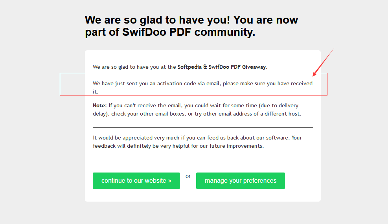This screenshot has width=388, height=224.
Task: Click the "continue to our website" button
Action: tap(136, 181)
